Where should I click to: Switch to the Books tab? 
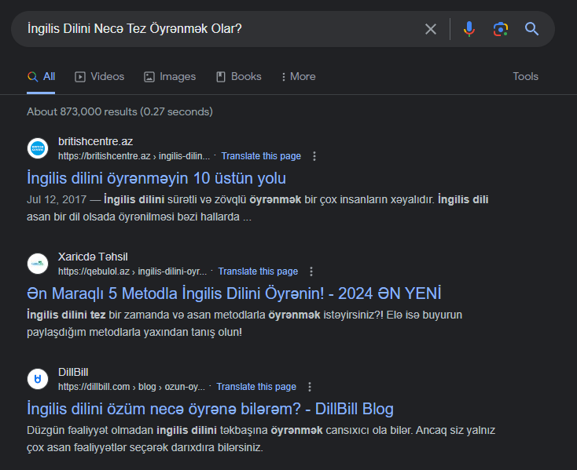click(239, 77)
